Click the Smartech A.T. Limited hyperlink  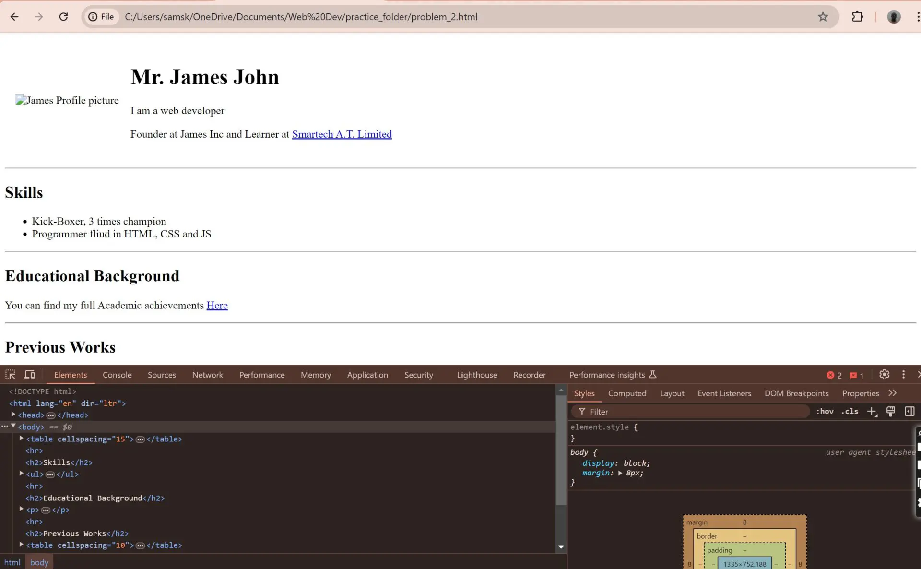[x=342, y=134]
